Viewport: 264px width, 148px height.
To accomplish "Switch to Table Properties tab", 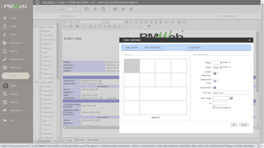I will (x=152, y=48).
